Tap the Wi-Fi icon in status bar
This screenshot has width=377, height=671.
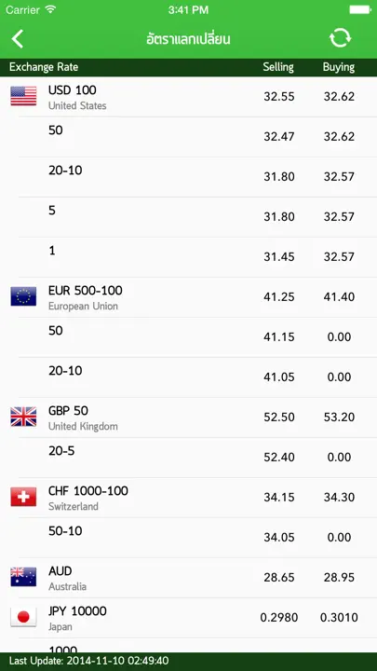coord(50,9)
